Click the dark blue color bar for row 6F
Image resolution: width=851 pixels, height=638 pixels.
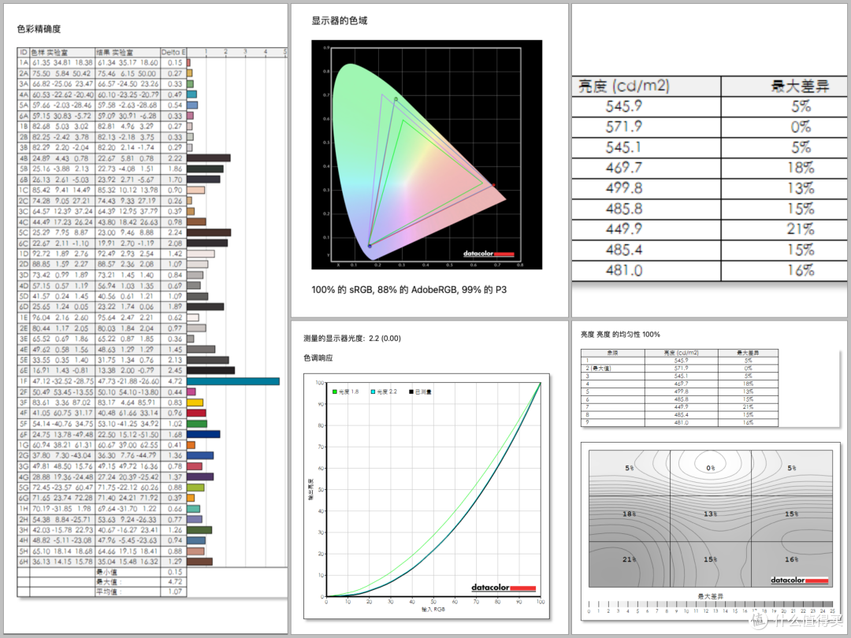[203, 434]
